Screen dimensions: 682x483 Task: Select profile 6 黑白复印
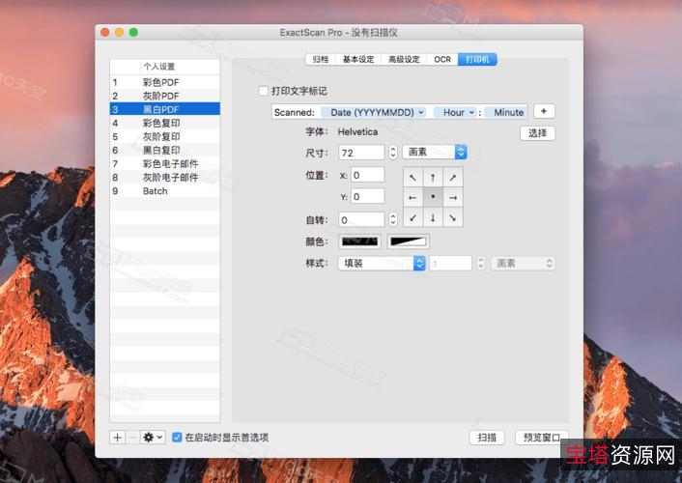pyautogui.click(x=165, y=150)
